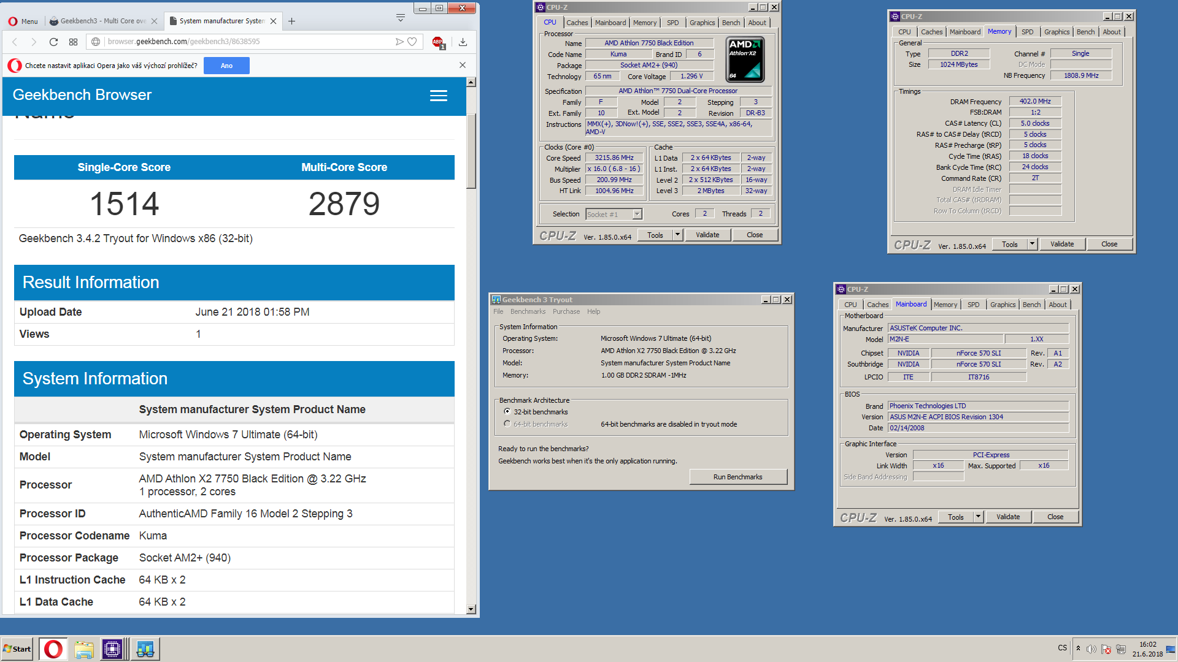Image resolution: width=1178 pixels, height=662 pixels.
Task: Open Opera Speed Dial grid icon
Action: [73, 42]
